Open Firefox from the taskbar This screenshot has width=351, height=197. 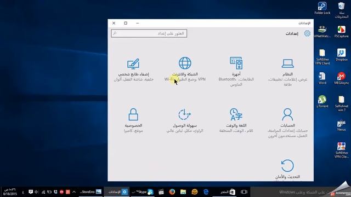point(172,192)
